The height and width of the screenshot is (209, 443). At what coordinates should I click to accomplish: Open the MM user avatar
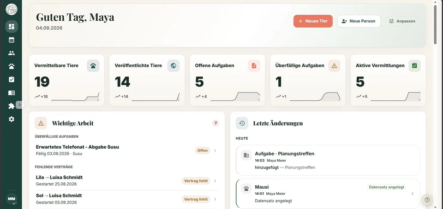[x=12, y=199]
